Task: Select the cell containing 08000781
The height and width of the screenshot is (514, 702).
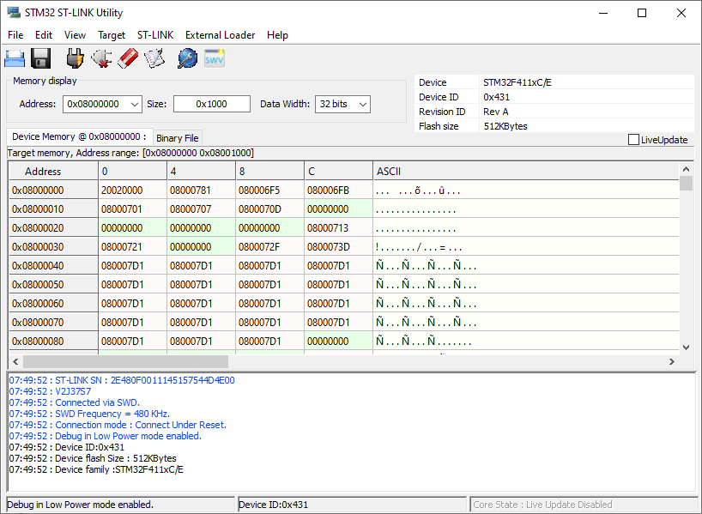Action: coord(201,190)
